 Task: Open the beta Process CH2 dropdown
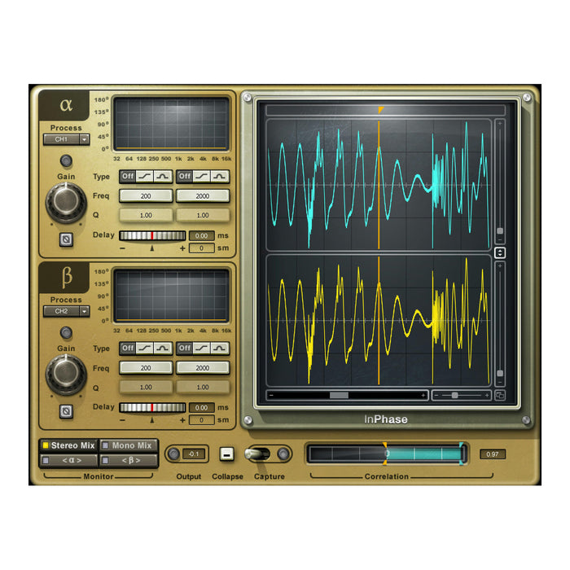tap(66, 311)
